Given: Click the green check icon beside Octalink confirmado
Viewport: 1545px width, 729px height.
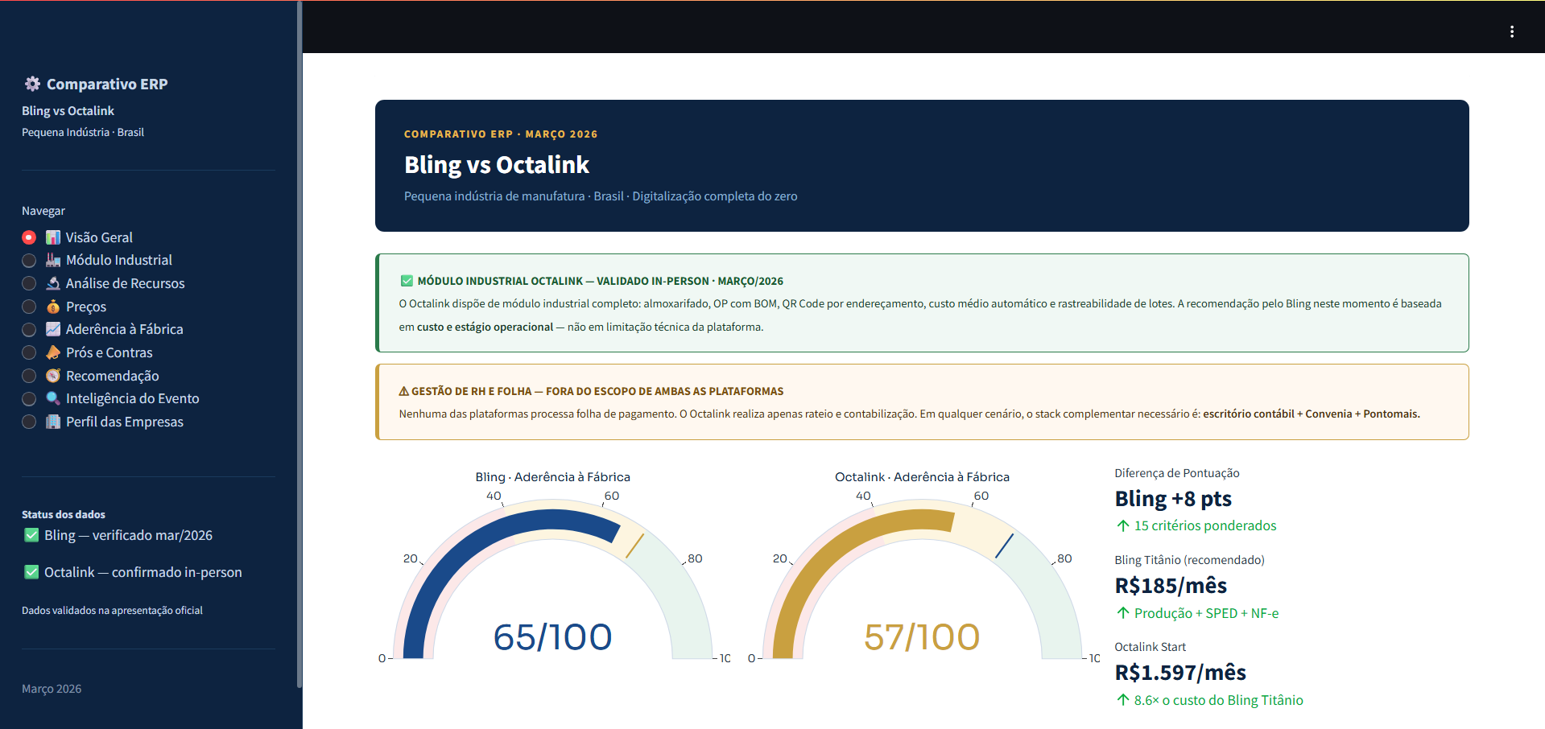Looking at the screenshot, I should coord(31,572).
